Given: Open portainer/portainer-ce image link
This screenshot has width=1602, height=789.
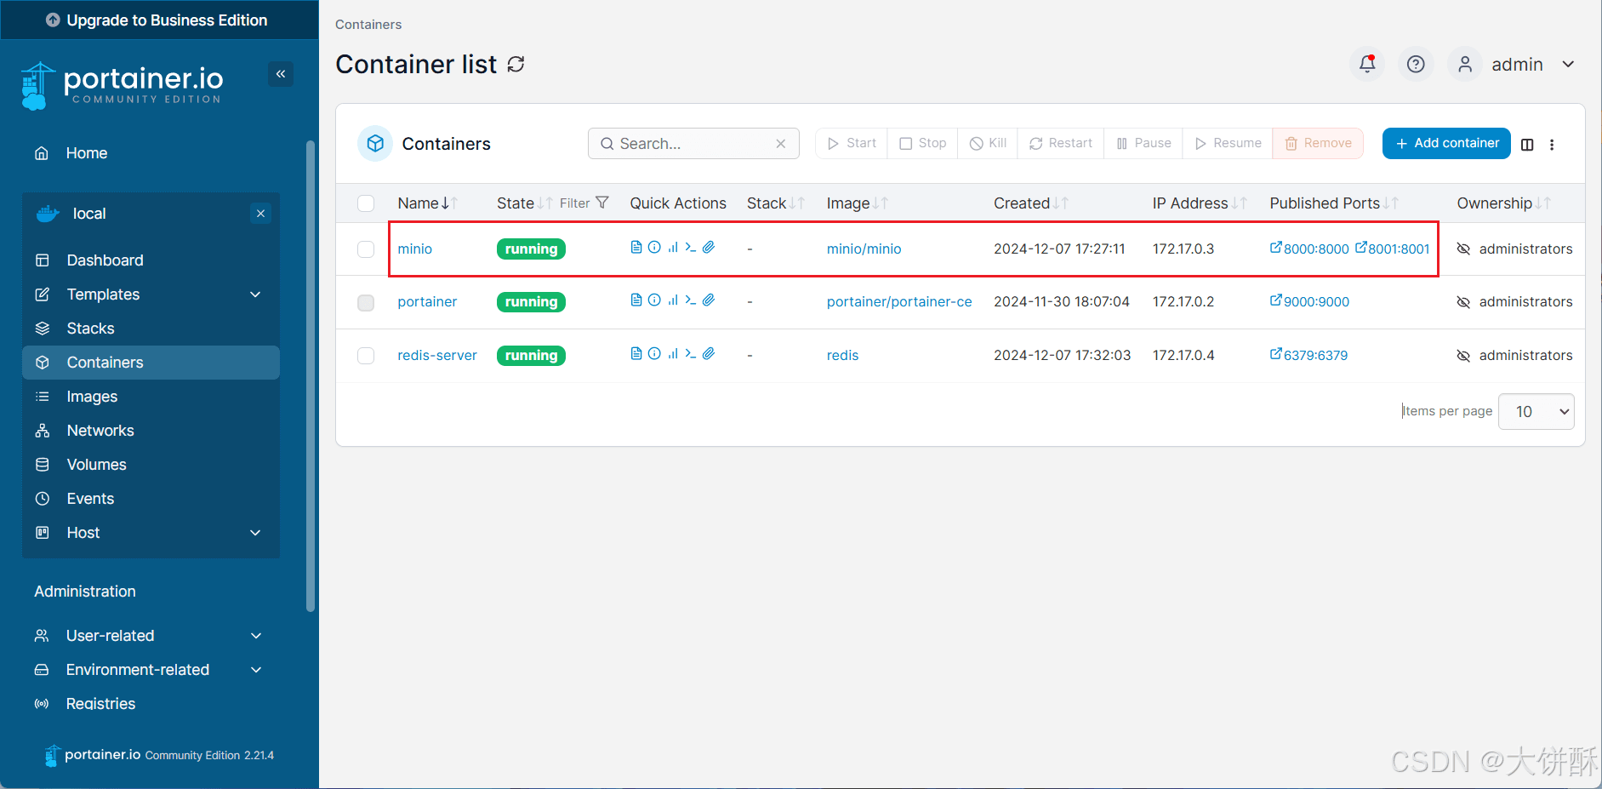Looking at the screenshot, I should (899, 301).
